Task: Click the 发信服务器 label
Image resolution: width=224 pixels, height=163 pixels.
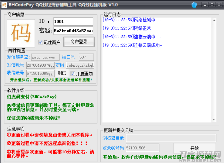Action: 18,57
